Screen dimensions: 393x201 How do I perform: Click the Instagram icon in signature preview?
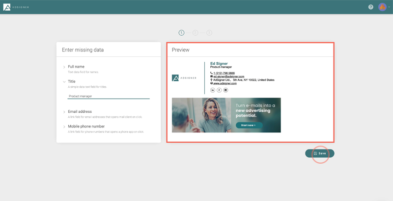coord(225,90)
